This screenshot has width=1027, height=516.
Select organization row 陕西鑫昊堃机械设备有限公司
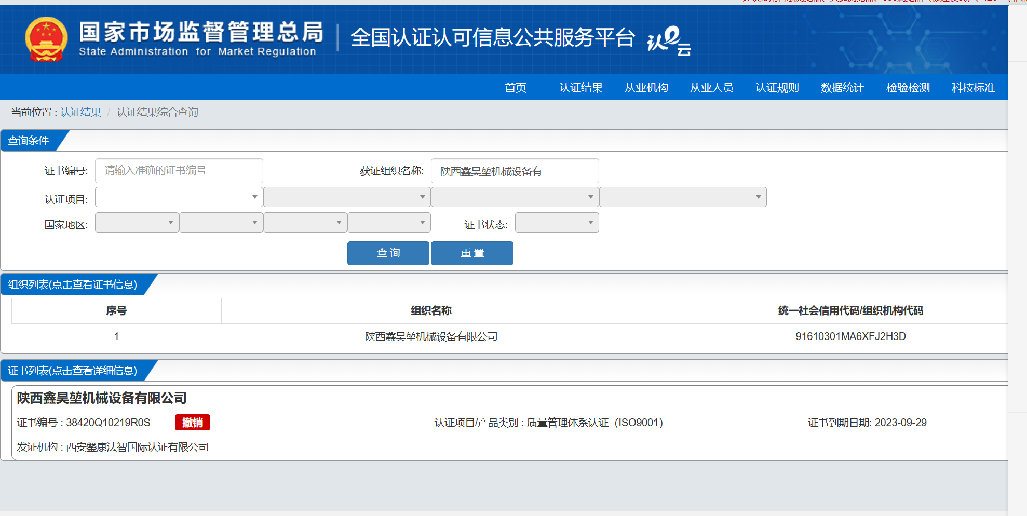431,336
